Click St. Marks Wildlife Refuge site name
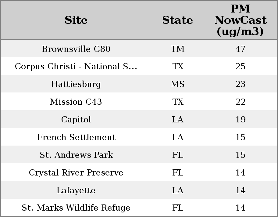The image size is (278, 217). pyautogui.click(x=76, y=208)
